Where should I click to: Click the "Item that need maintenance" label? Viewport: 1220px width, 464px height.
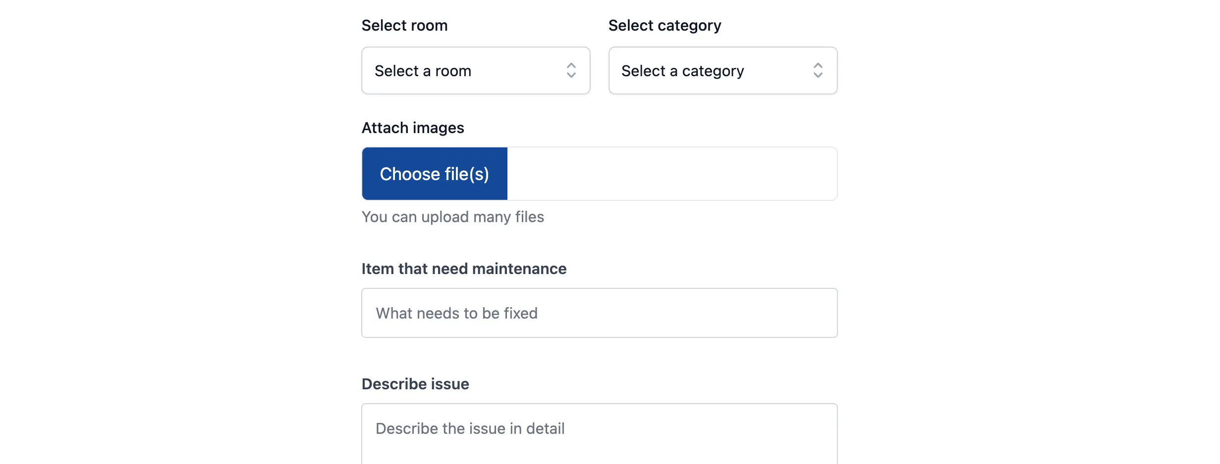coord(464,269)
